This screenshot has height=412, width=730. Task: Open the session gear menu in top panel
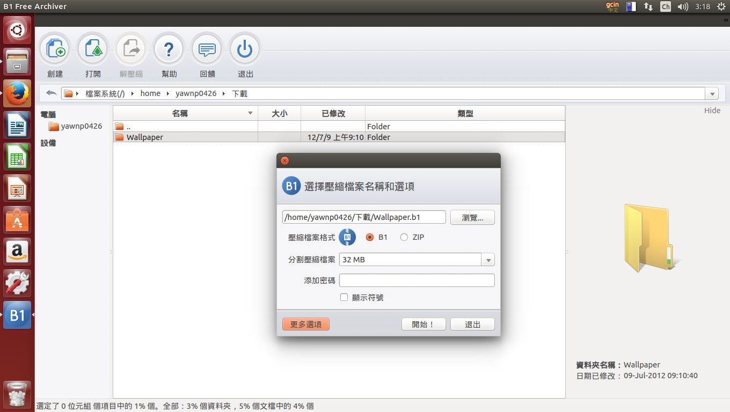pos(721,6)
